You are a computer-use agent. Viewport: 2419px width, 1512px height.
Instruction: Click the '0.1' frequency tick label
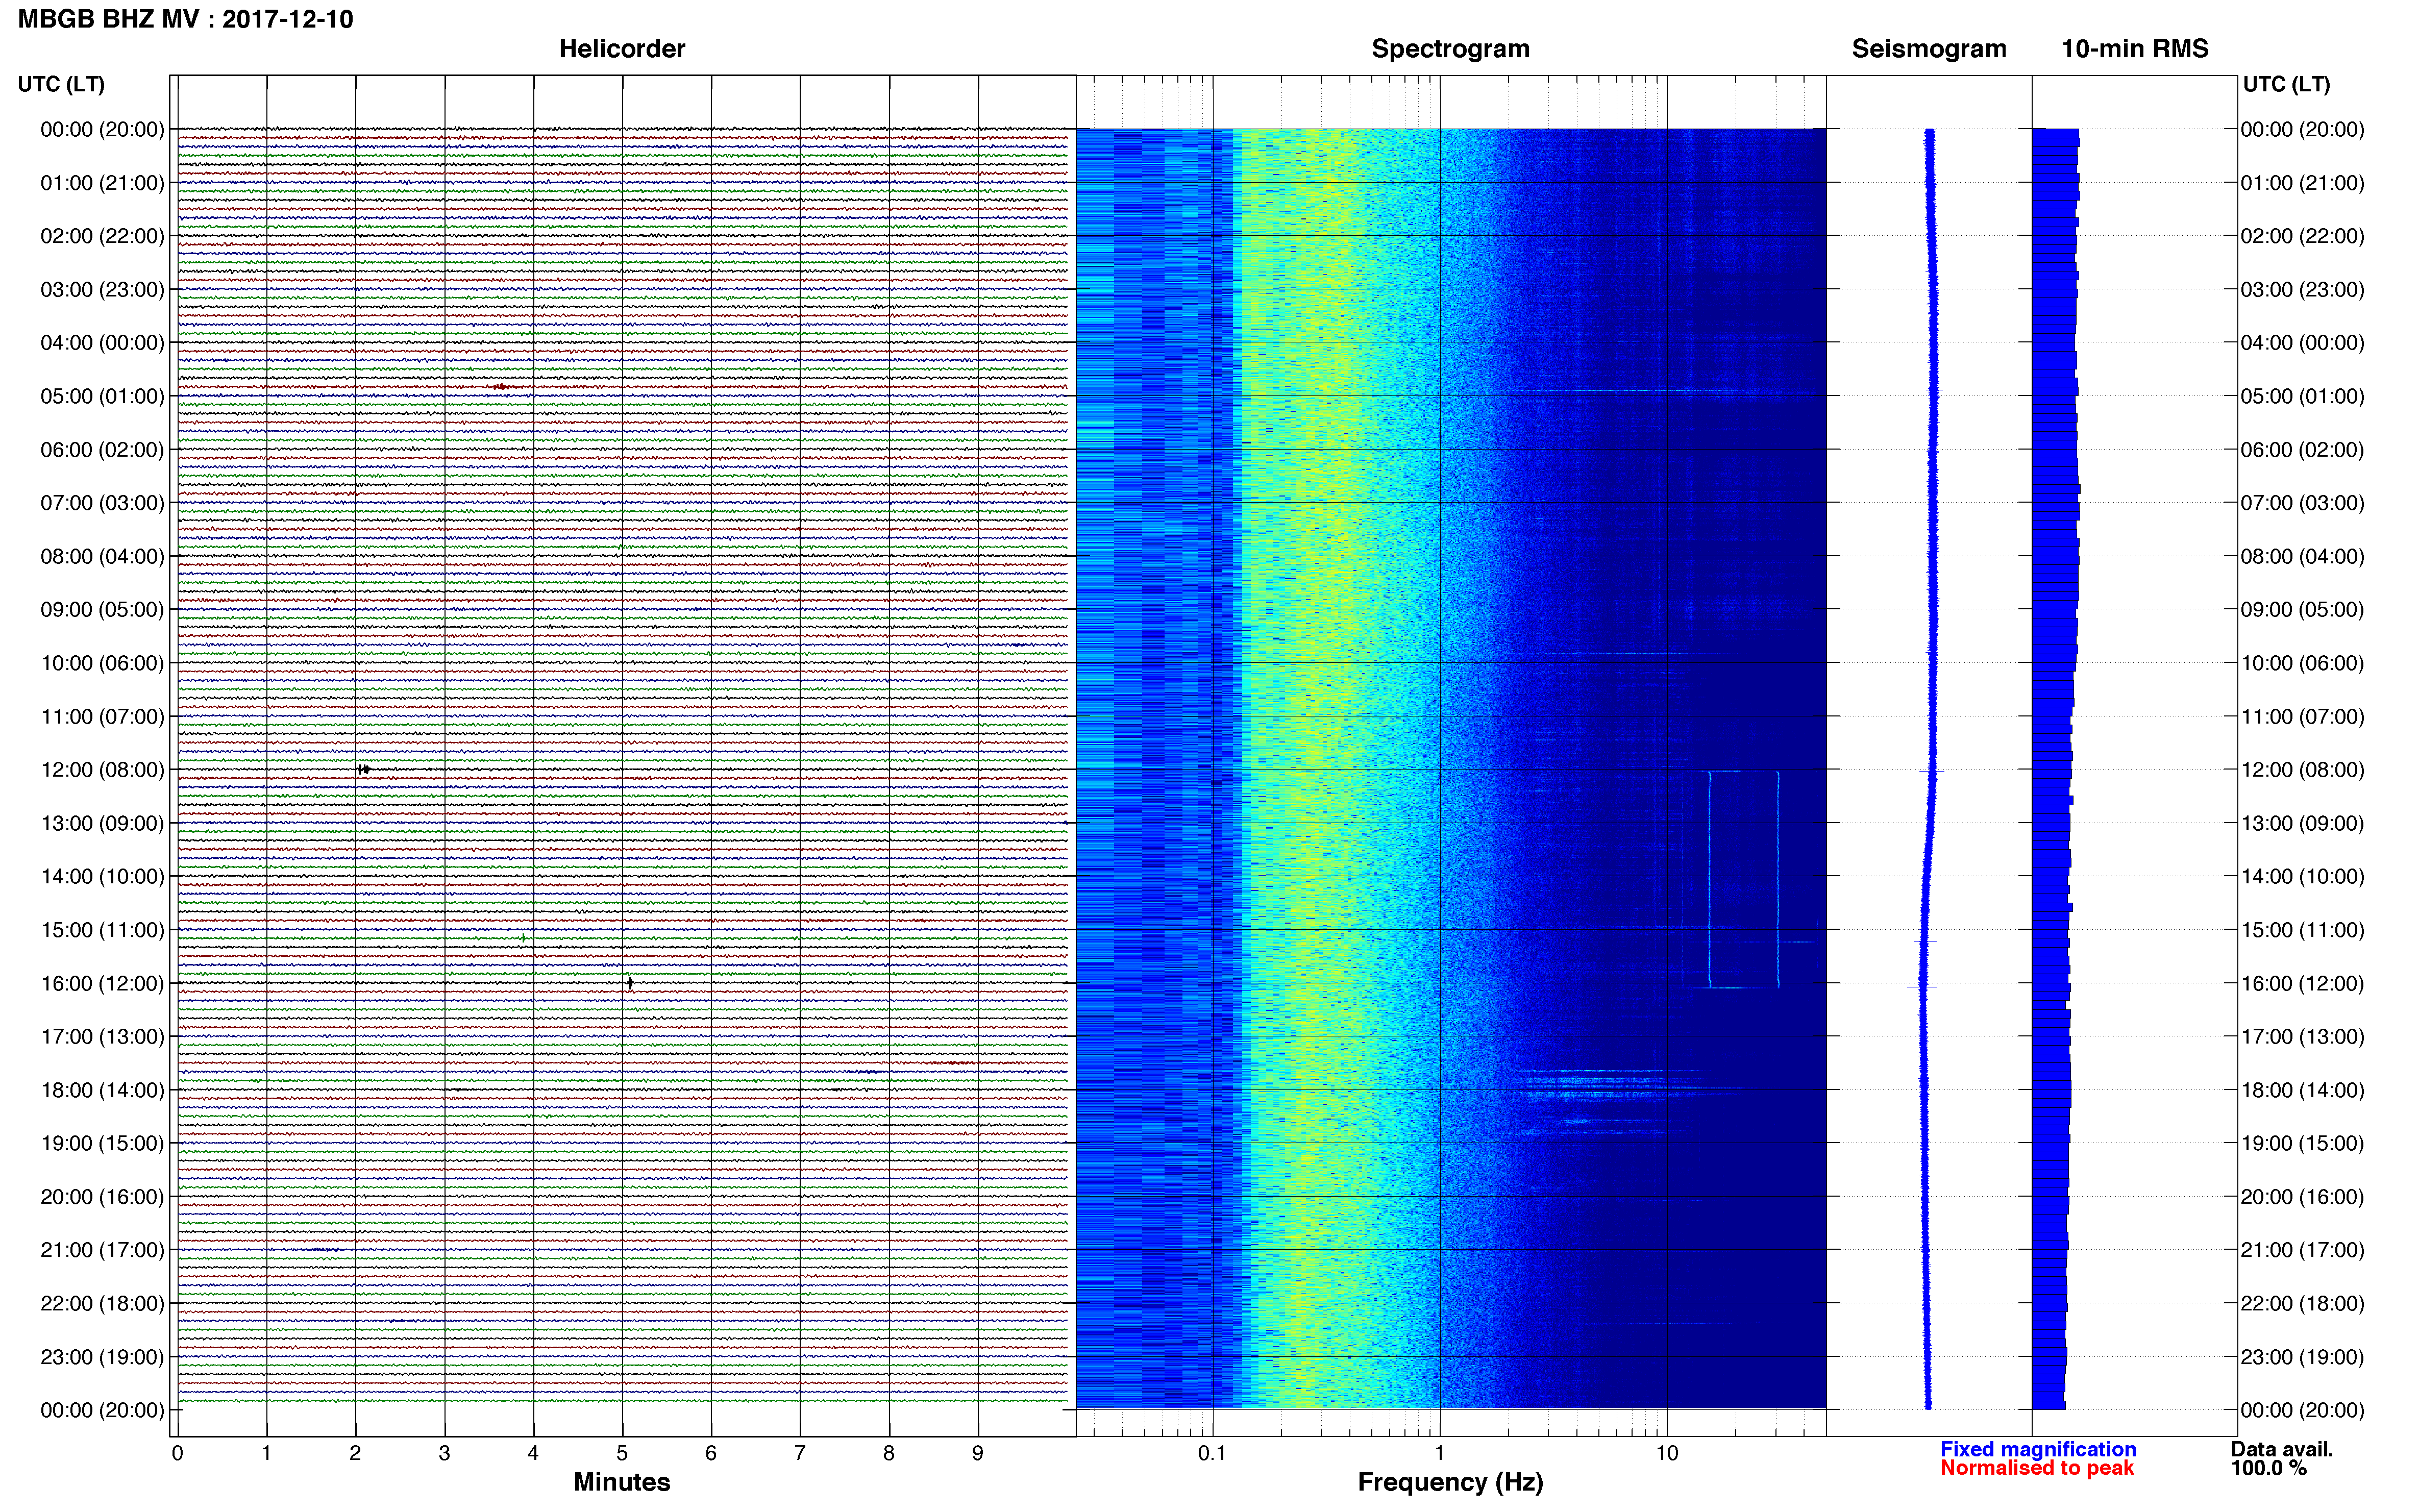pyautogui.click(x=1212, y=1453)
